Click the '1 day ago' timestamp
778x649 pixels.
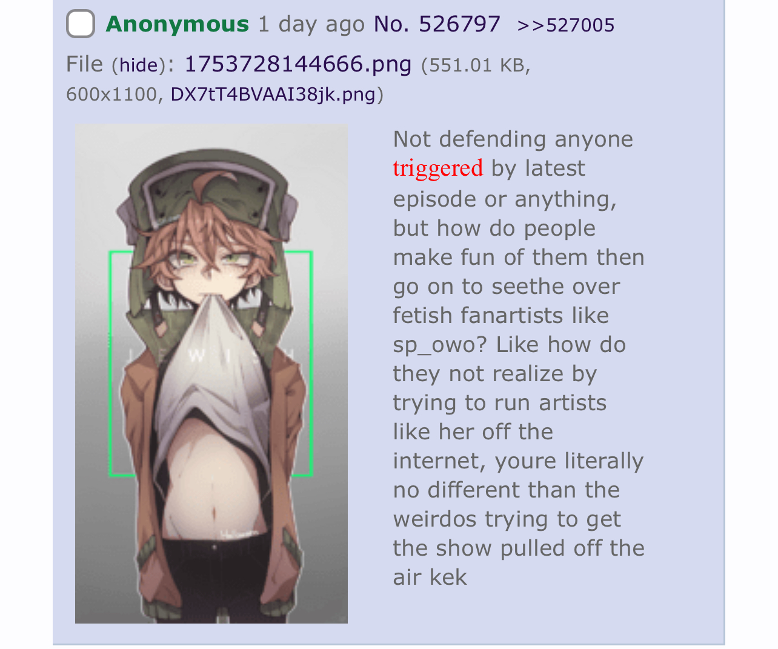pyautogui.click(x=311, y=24)
